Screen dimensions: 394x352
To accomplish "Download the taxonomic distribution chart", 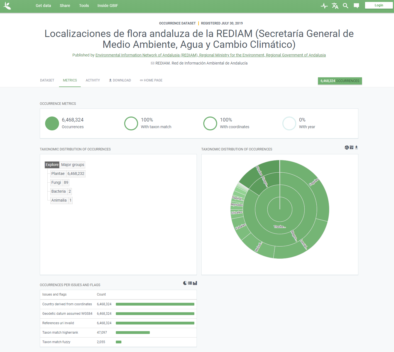I will click(x=356, y=147).
